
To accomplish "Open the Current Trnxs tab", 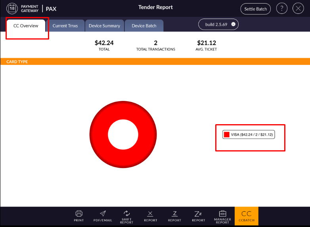I will pyautogui.click(x=65, y=26).
